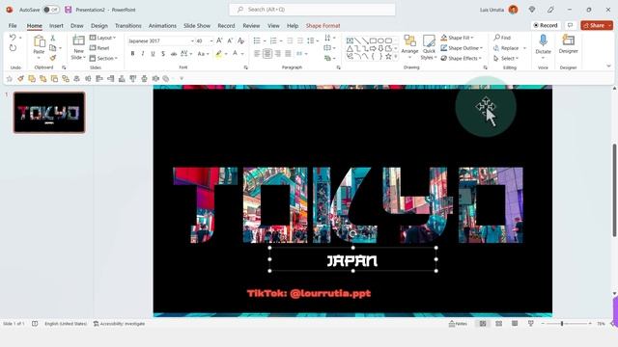Image resolution: width=618 pixels, height=347 pixels.
Task: Open font color picker
Action: 242,54
